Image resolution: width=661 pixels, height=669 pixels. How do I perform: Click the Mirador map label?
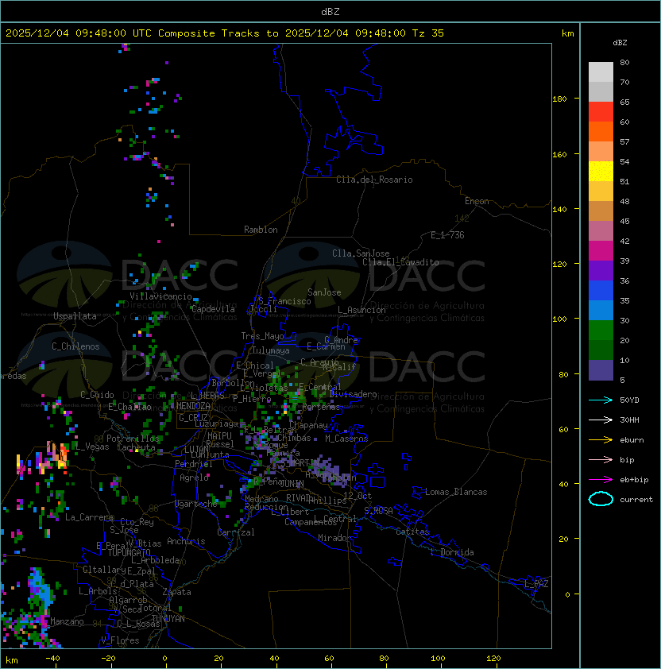click(334, 538)
